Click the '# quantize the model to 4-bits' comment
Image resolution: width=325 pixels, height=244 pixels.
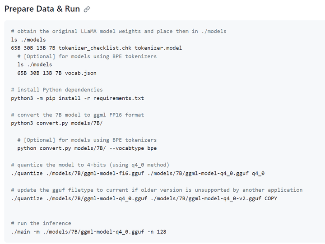(90, 165)
